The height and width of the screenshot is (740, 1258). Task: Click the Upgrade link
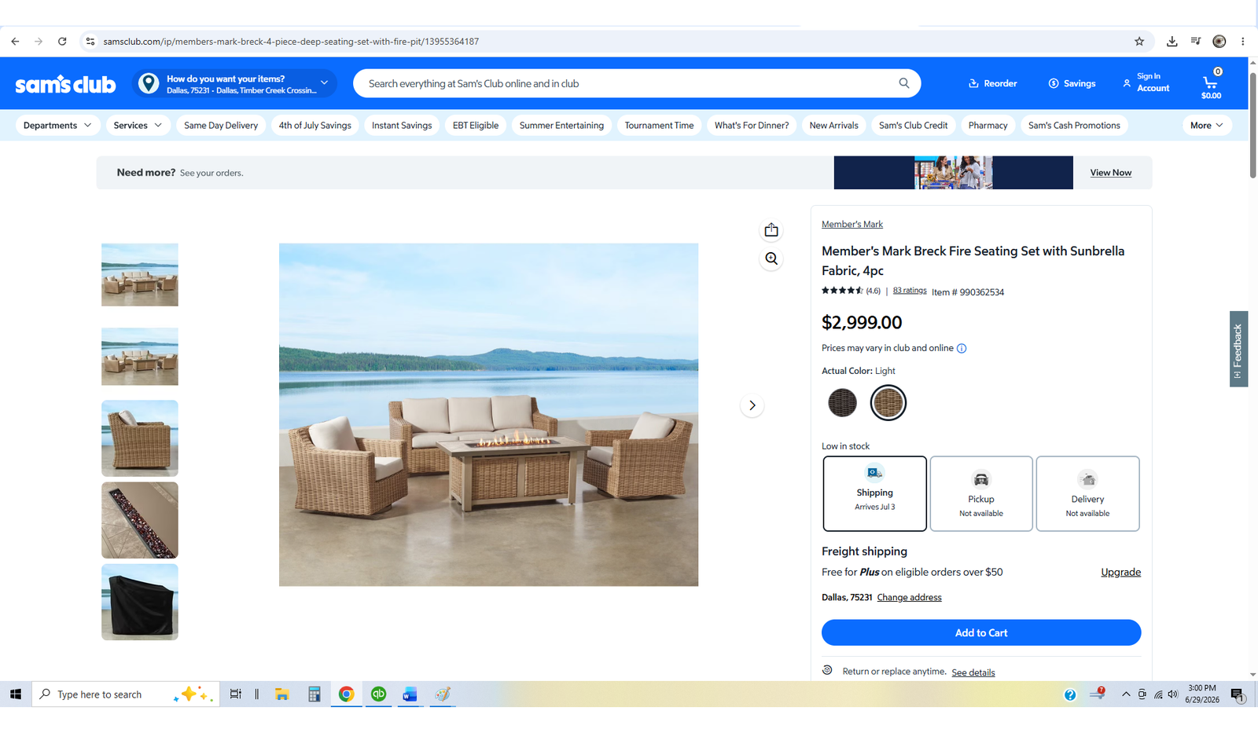tap(1120, 573)
